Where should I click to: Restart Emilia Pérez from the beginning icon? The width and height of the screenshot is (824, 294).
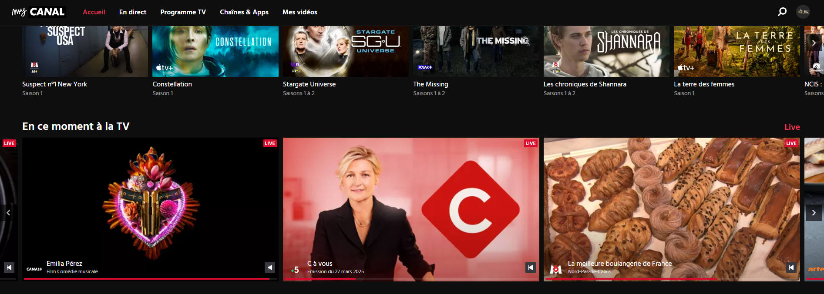coord(270,268)
